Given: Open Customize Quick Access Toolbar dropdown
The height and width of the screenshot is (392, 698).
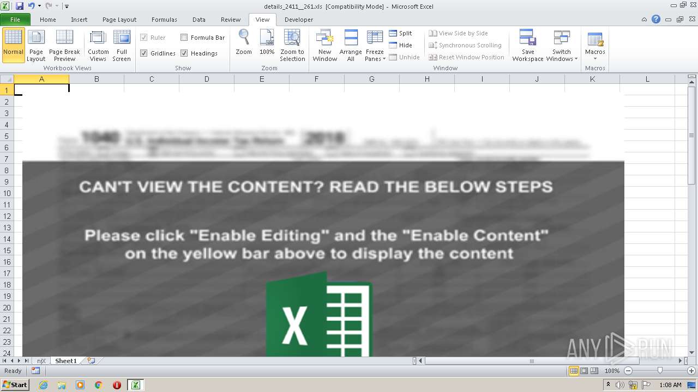Looking at the screenshot, I should point(67,6).
